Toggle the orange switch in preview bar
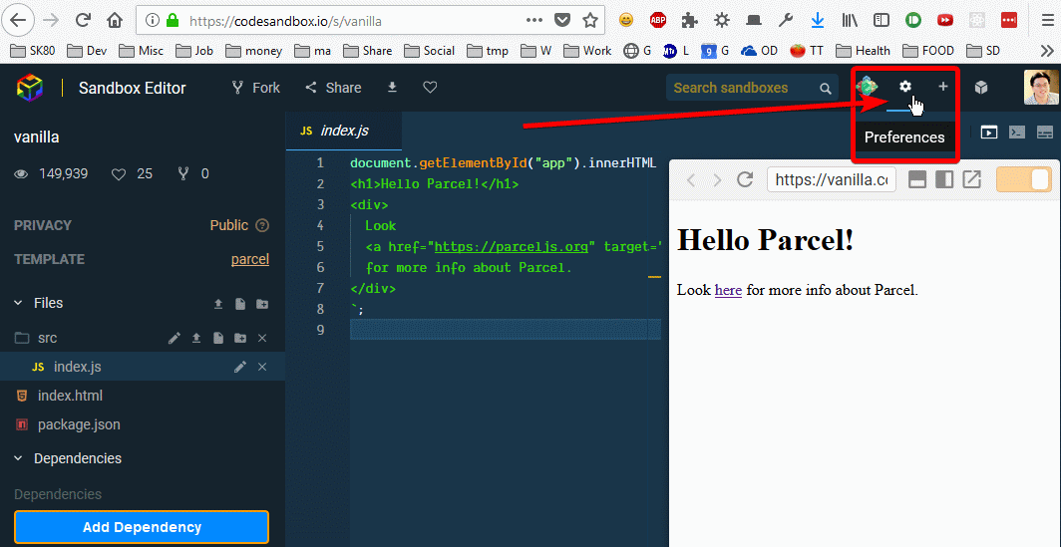1061x547 pixels. pos(1024,179)
